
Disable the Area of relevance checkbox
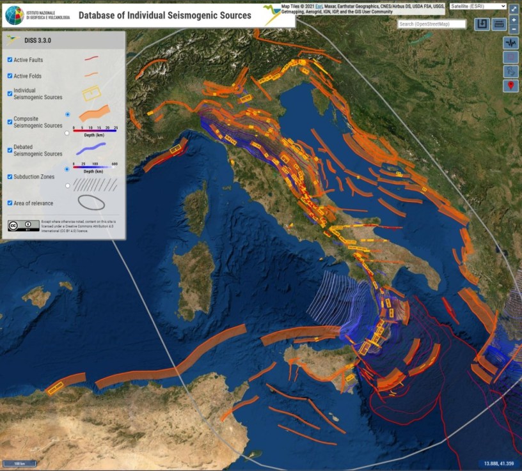tap(10, 203)
